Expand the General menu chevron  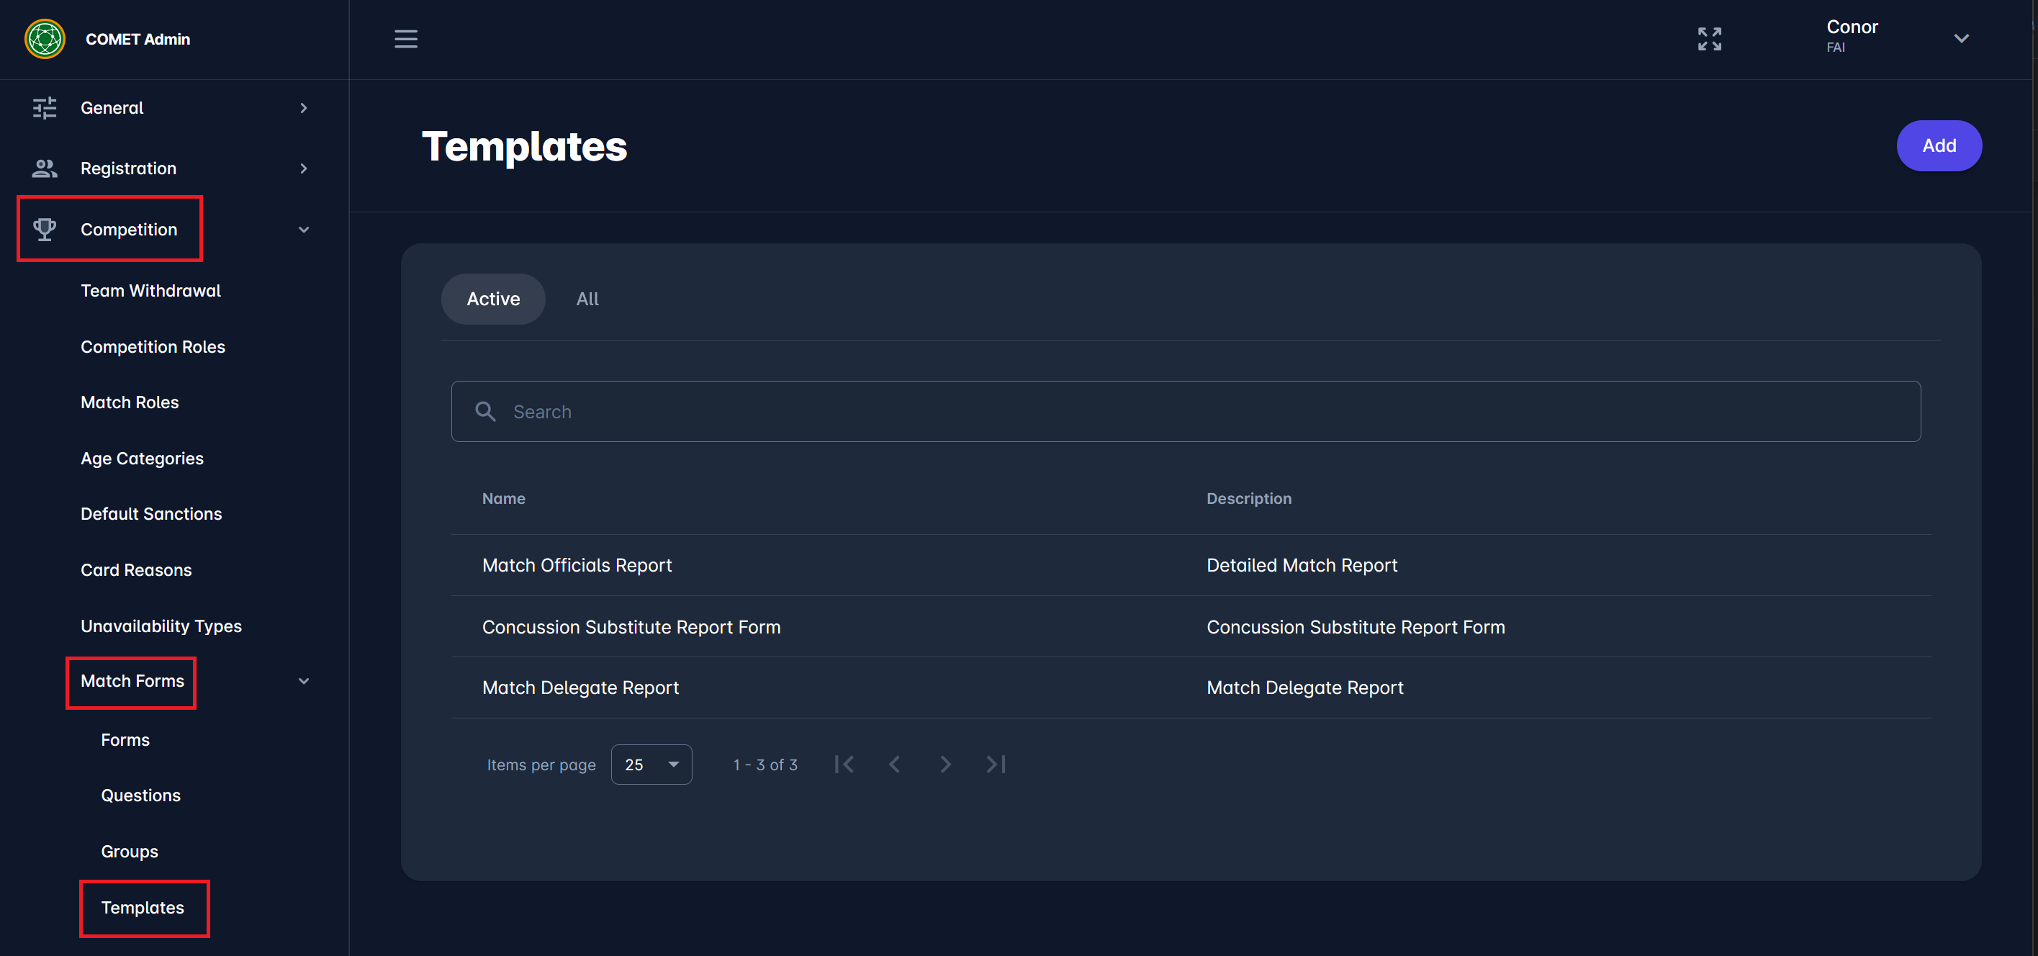pos(303,108)
